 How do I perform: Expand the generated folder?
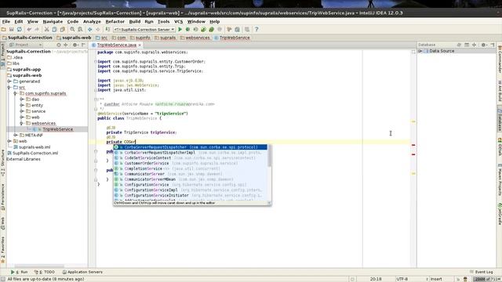(x=9, y=81)
